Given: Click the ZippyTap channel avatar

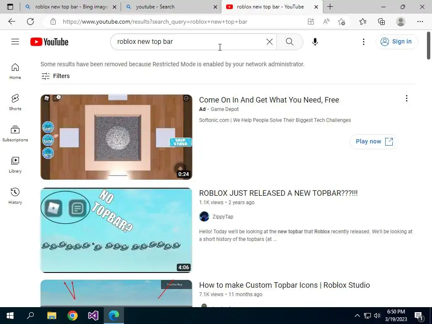Looking at the screenshot, I should (x=204, y=216).
